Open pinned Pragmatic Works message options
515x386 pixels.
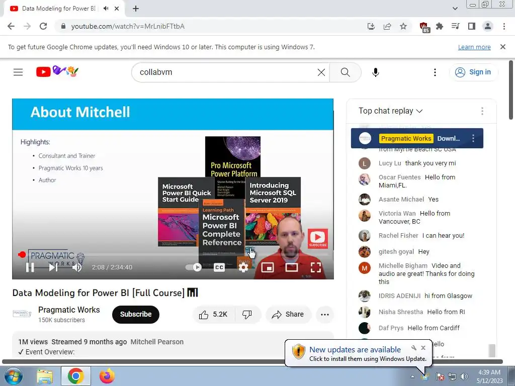point(473,138)
